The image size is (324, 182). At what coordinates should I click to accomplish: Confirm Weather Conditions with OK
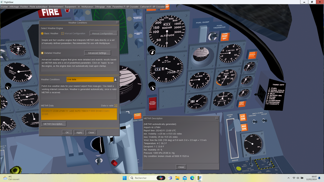(x=67, y=132)
